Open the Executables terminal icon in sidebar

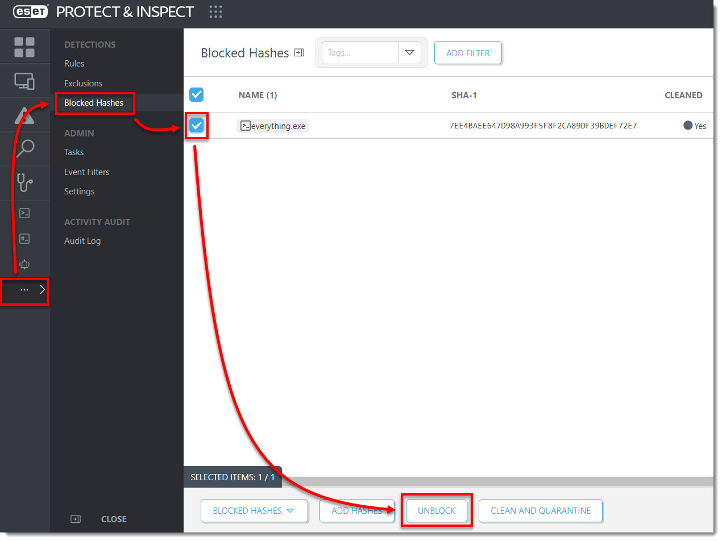tap(24, 213)
